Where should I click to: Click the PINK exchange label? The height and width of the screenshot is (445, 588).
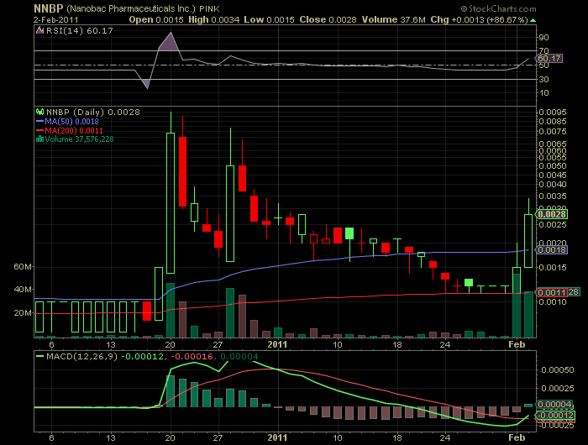[210, 8]
